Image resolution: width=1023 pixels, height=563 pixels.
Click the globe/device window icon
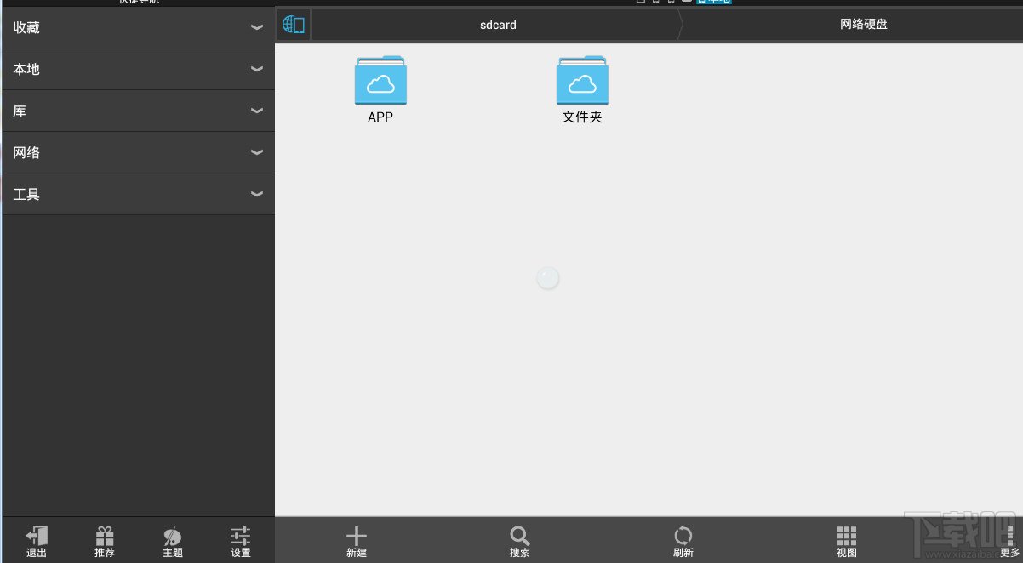294,25
